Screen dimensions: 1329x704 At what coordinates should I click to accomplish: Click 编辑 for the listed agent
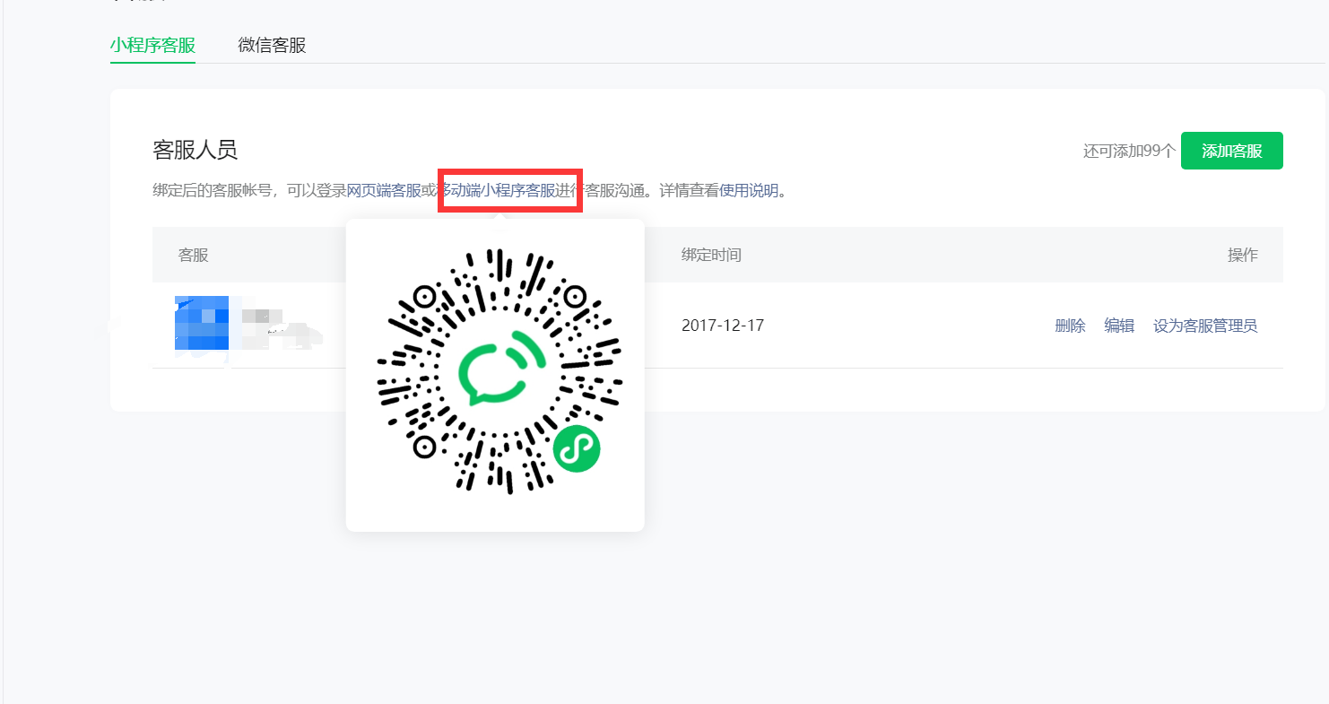coord(1119,326)
